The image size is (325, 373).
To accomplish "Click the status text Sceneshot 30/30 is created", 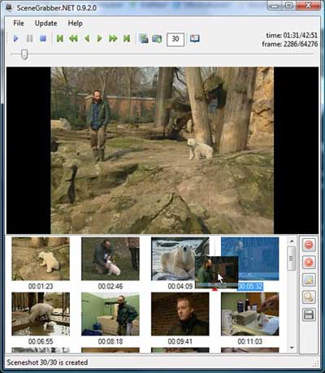I will click(47, 362).
